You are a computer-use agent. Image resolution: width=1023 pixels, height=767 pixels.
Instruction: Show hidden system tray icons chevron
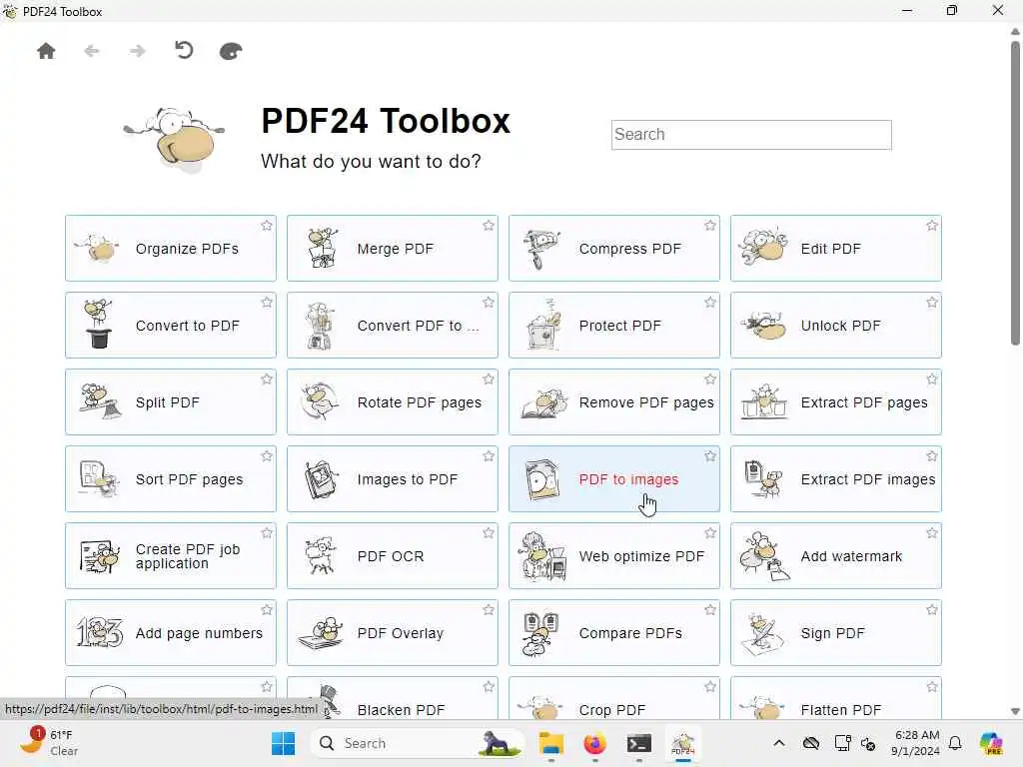pyautogui.click(x=779, y=743)
